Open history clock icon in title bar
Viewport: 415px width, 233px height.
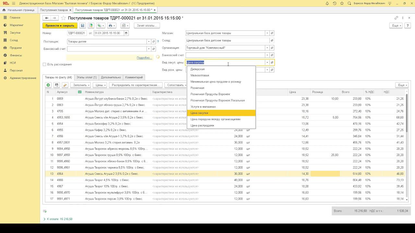click(335, 3)
